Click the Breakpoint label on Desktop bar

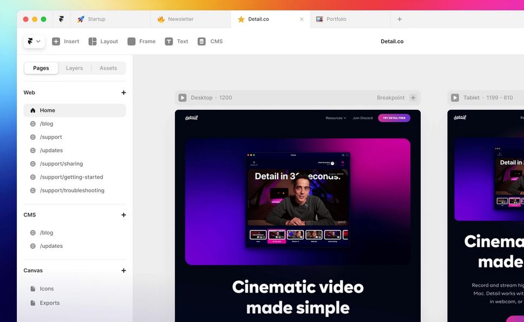[x=391, y=97]
